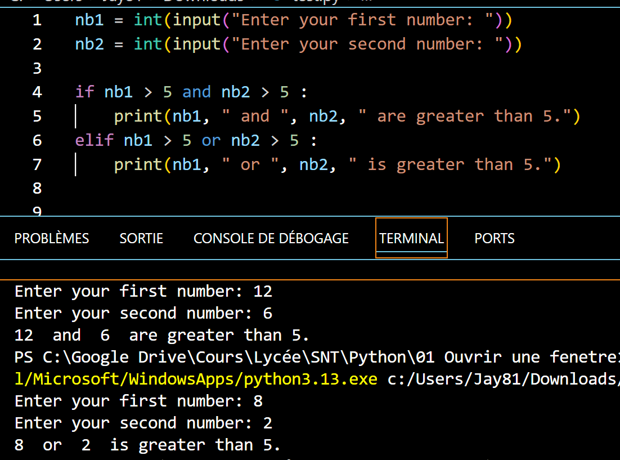Switch to the SORTIE tab
The image size is (620, 460).
tap(141, 238)
